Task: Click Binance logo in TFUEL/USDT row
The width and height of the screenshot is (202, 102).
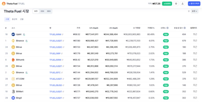Action: (13, 41)
